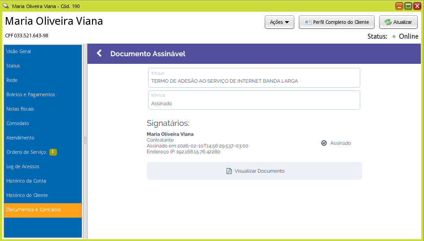The image size is (424, 241).
Task: Click Visualizar Documento button
Action: pos(254,171)
